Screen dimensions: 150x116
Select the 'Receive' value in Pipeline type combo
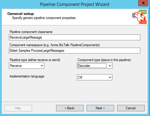[16, 66]
